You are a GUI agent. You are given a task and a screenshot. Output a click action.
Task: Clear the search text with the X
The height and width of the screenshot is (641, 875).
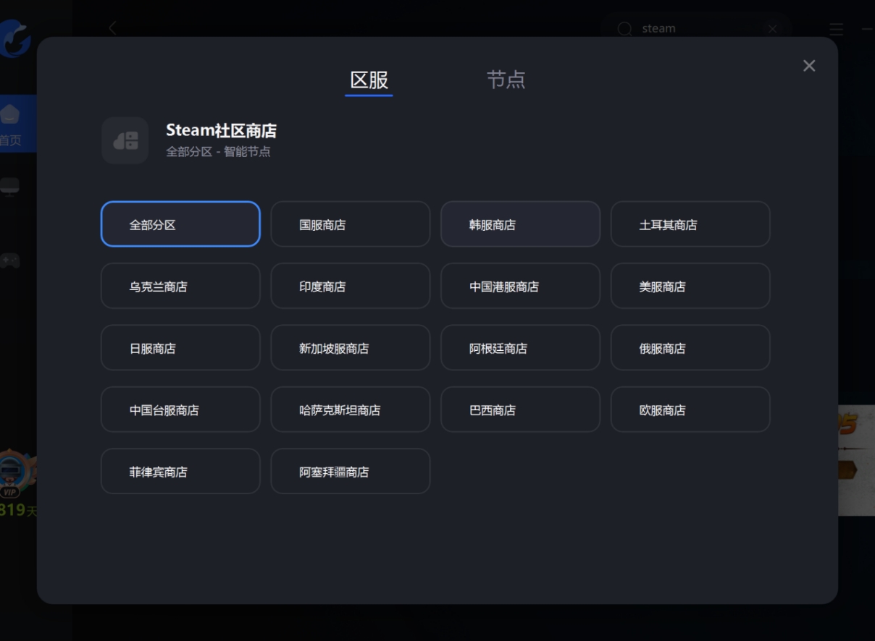[x=772, y=28]
